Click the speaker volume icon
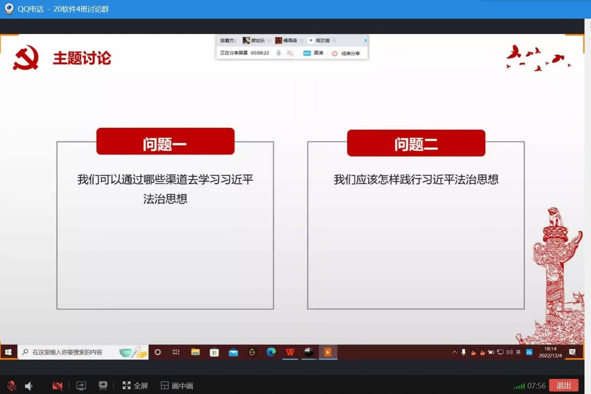 [x=29, y=386]
